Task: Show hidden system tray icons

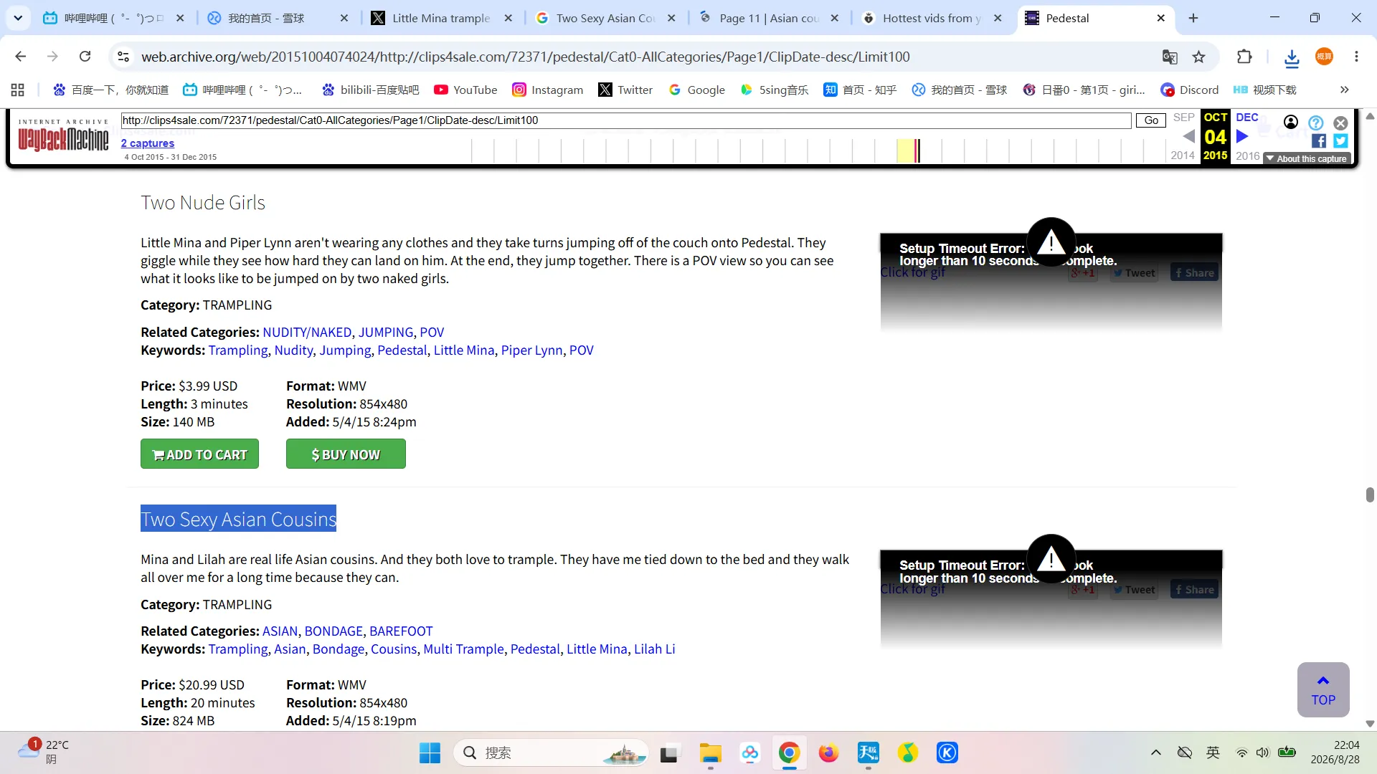Action: pyautogui.click(x=1155, y=752)
